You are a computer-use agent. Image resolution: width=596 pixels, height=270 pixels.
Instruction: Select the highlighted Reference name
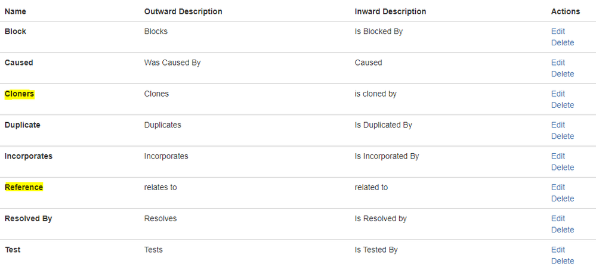tap(24, 187)
